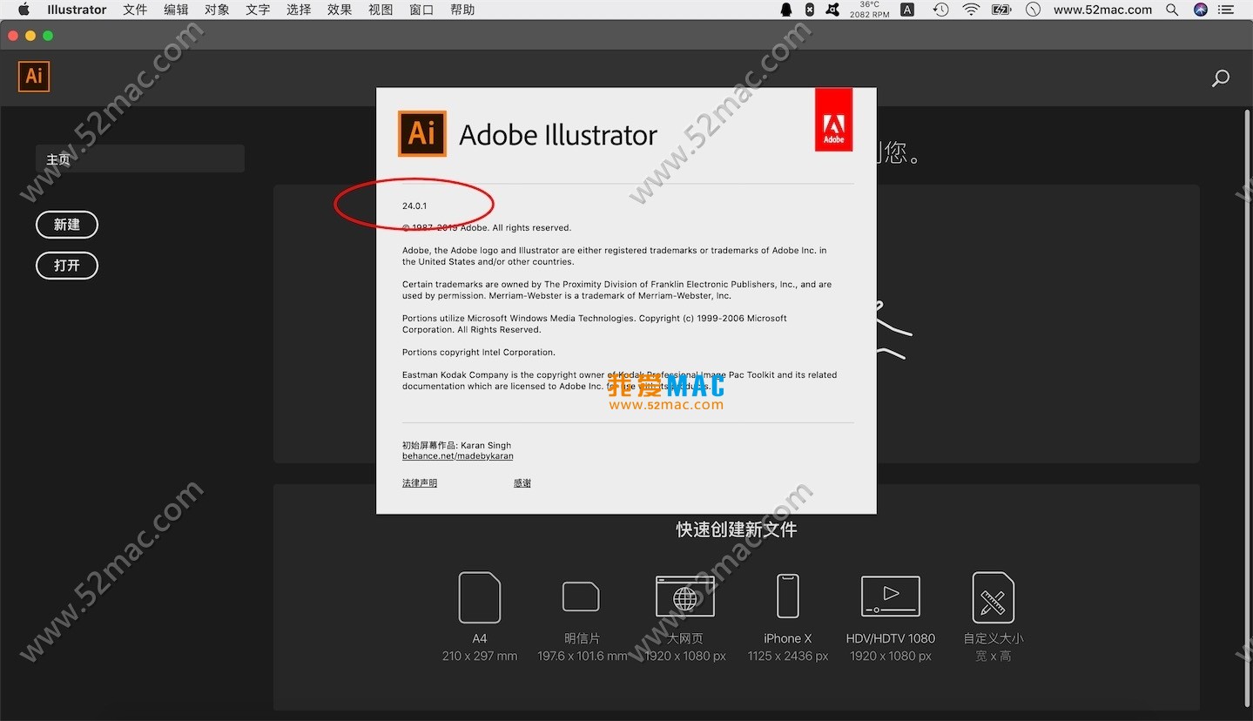
Task: Choose the 明信片 postcard template icon
Action: click(581, 597)
